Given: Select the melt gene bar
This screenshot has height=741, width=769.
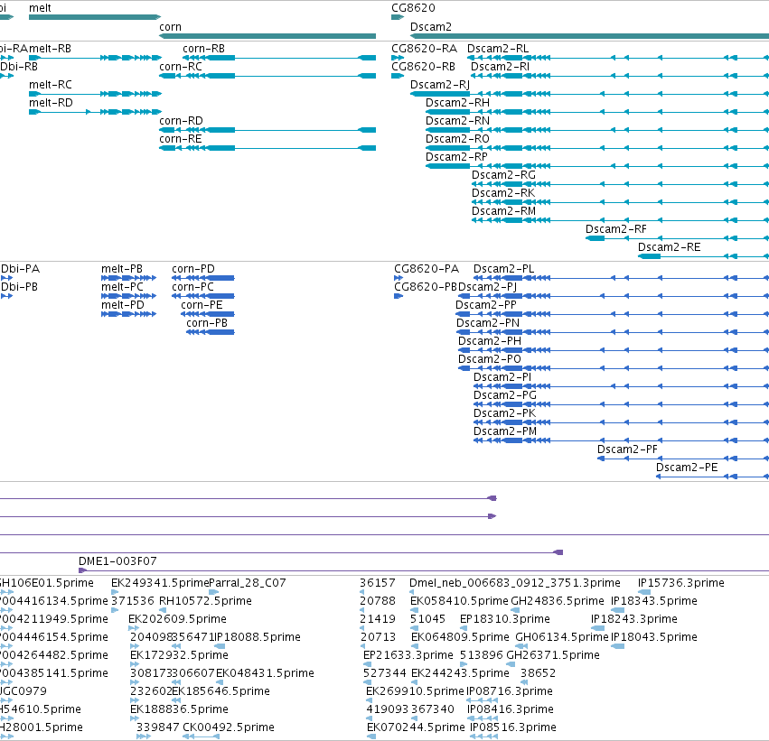Looking at the screenshot, I should tap(95, 17).
